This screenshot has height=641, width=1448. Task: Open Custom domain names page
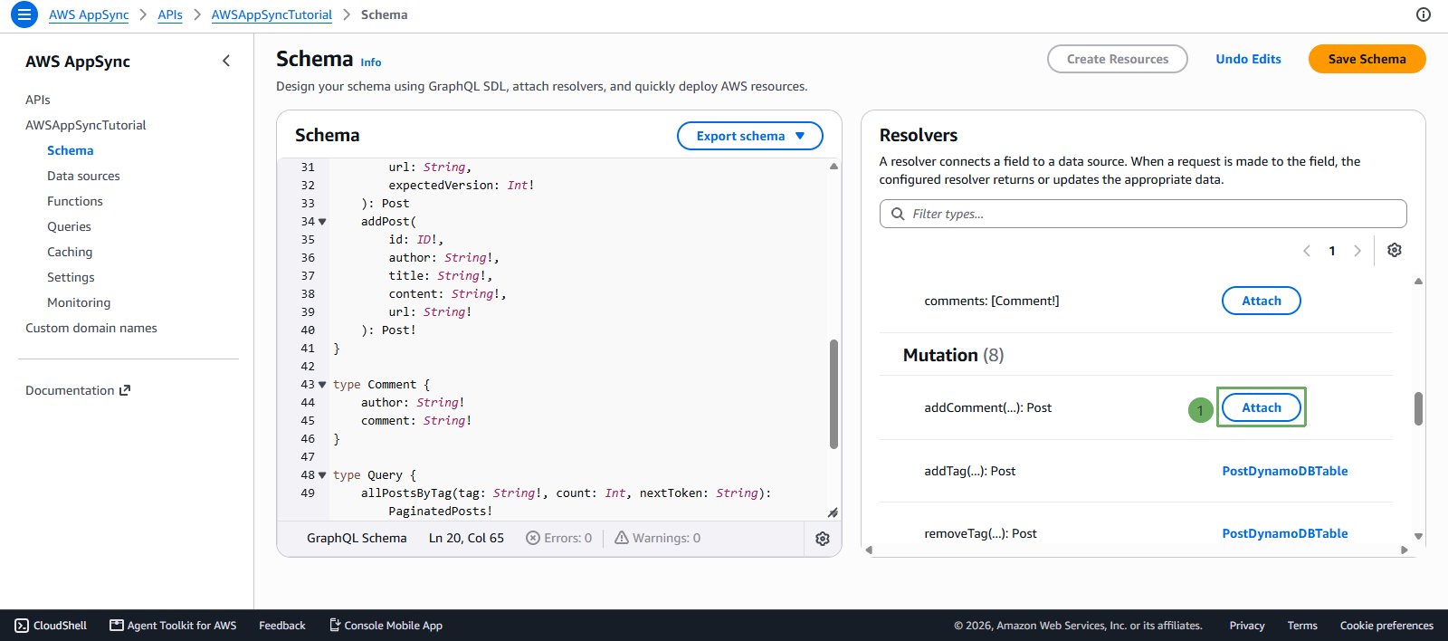91,328
